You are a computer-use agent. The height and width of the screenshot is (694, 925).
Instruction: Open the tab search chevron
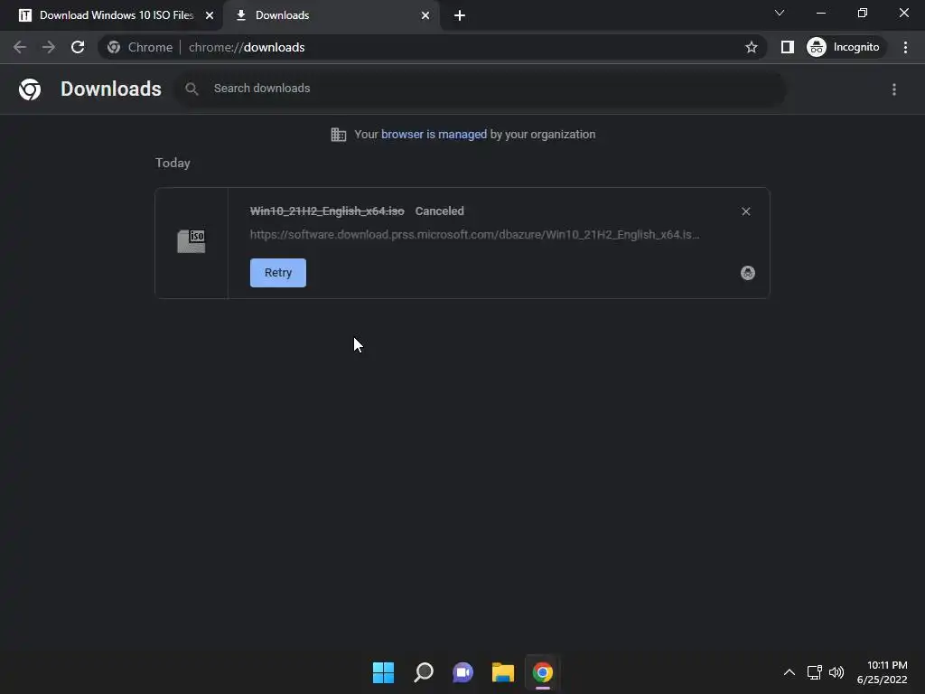tap(780, 13)
